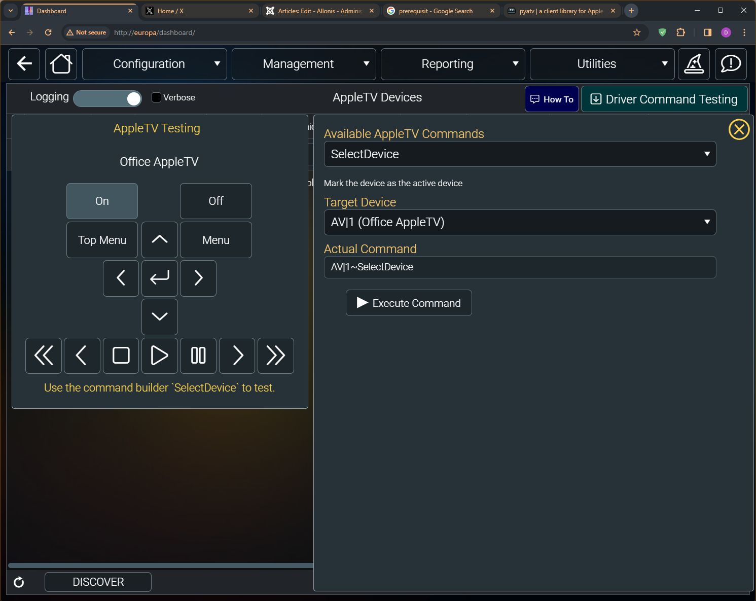Screen dimensions: 756x601
Task: Click the play playback button
Action: [x=160, y=356]
